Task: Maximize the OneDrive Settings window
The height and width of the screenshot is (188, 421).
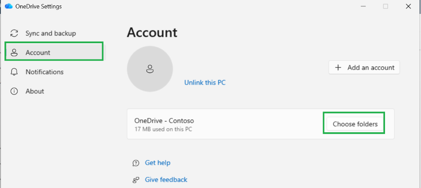Action: coord(385,6)
